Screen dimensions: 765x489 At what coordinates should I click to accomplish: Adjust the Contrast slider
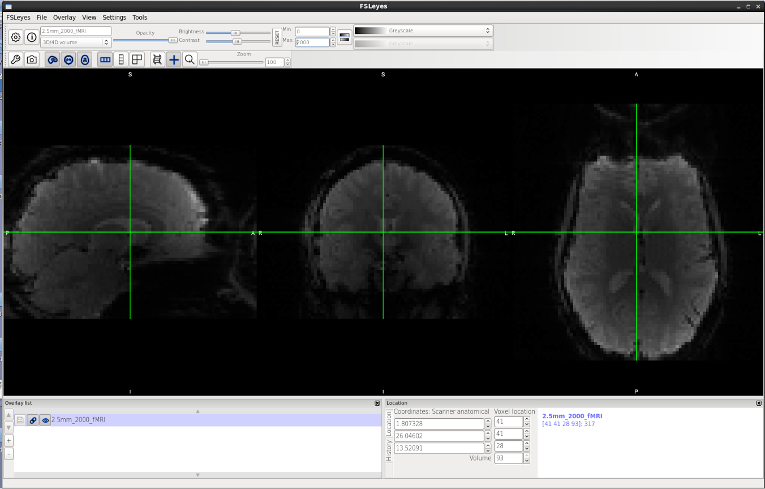238,41
